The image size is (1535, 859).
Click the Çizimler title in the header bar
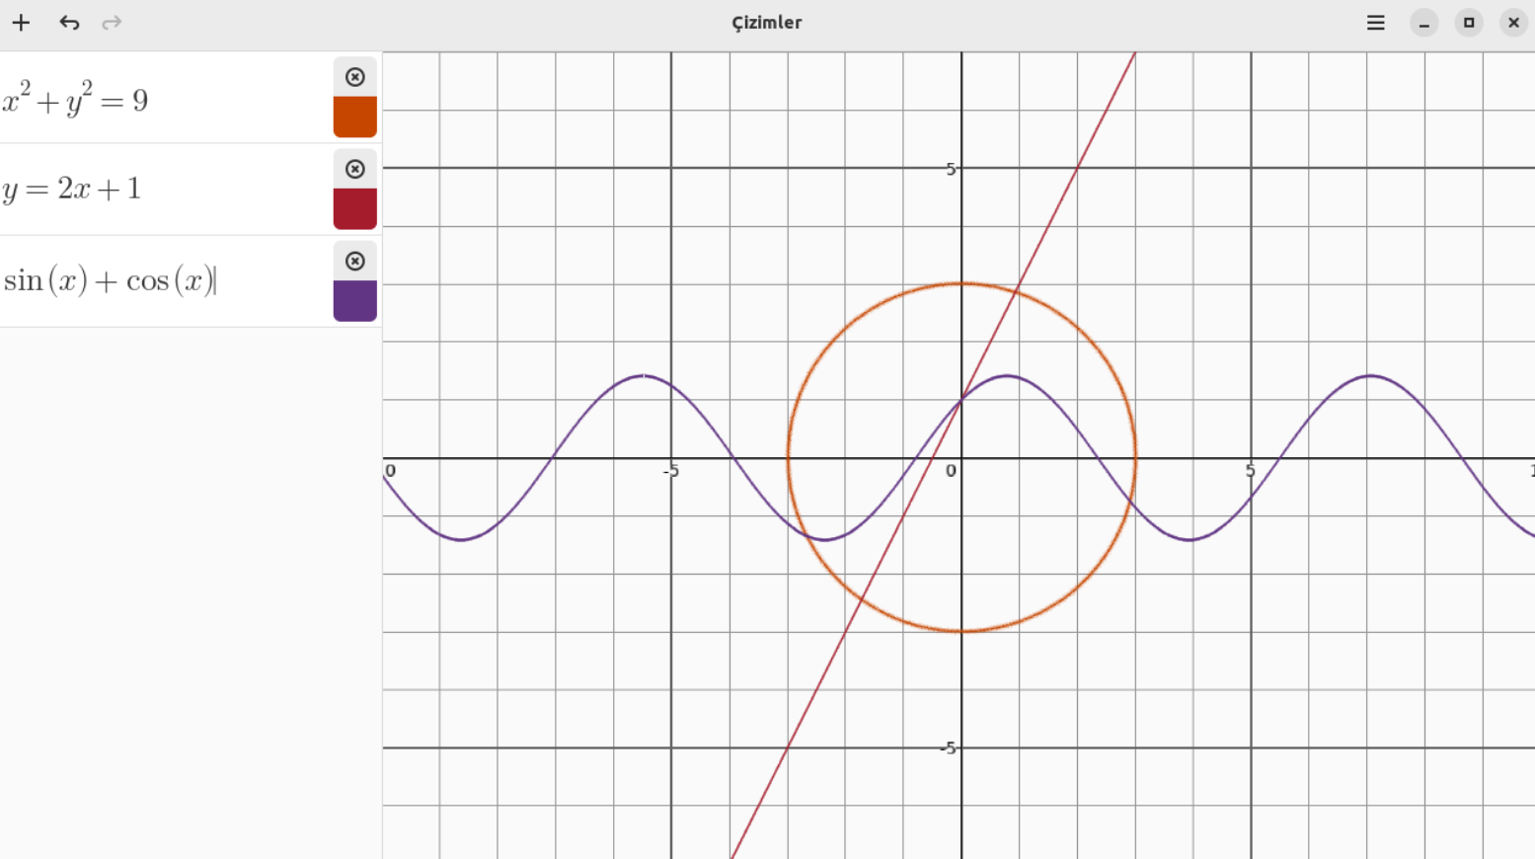click(x=766, y=23)
